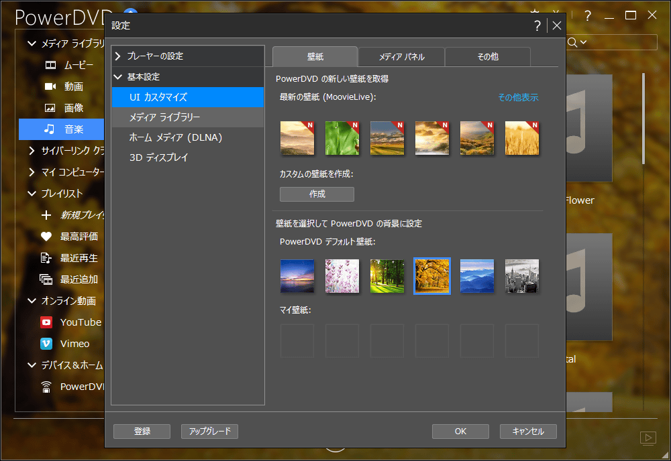Switch to the 壁紙 tab
Viewport: 671px width, 461px height.
coord(315,56)
